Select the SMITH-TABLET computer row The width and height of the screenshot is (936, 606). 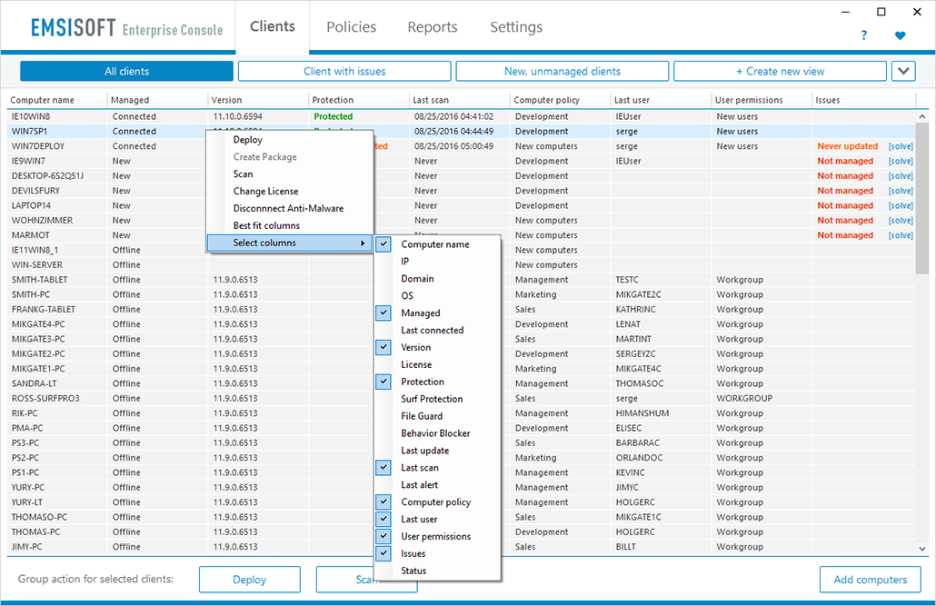[x=462, y=280]
